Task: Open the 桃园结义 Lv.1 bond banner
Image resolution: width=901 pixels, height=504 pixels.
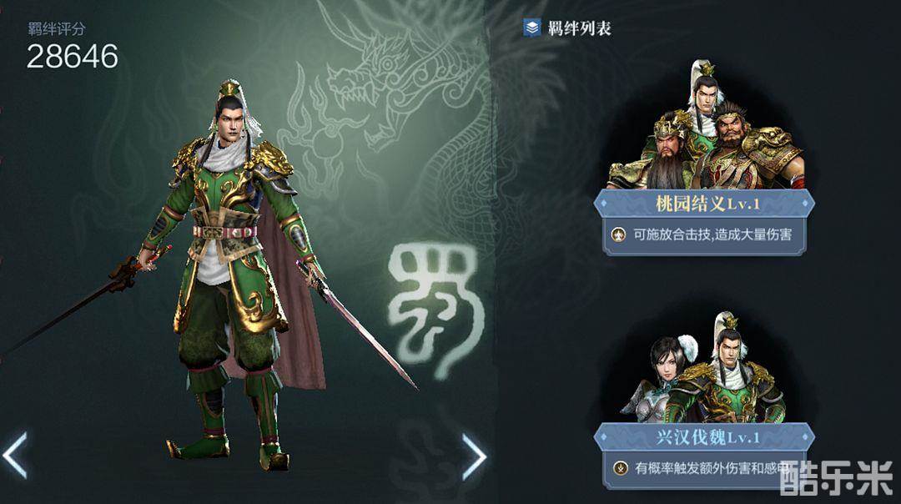Action: pyautogui.click(x=704, y=204)
